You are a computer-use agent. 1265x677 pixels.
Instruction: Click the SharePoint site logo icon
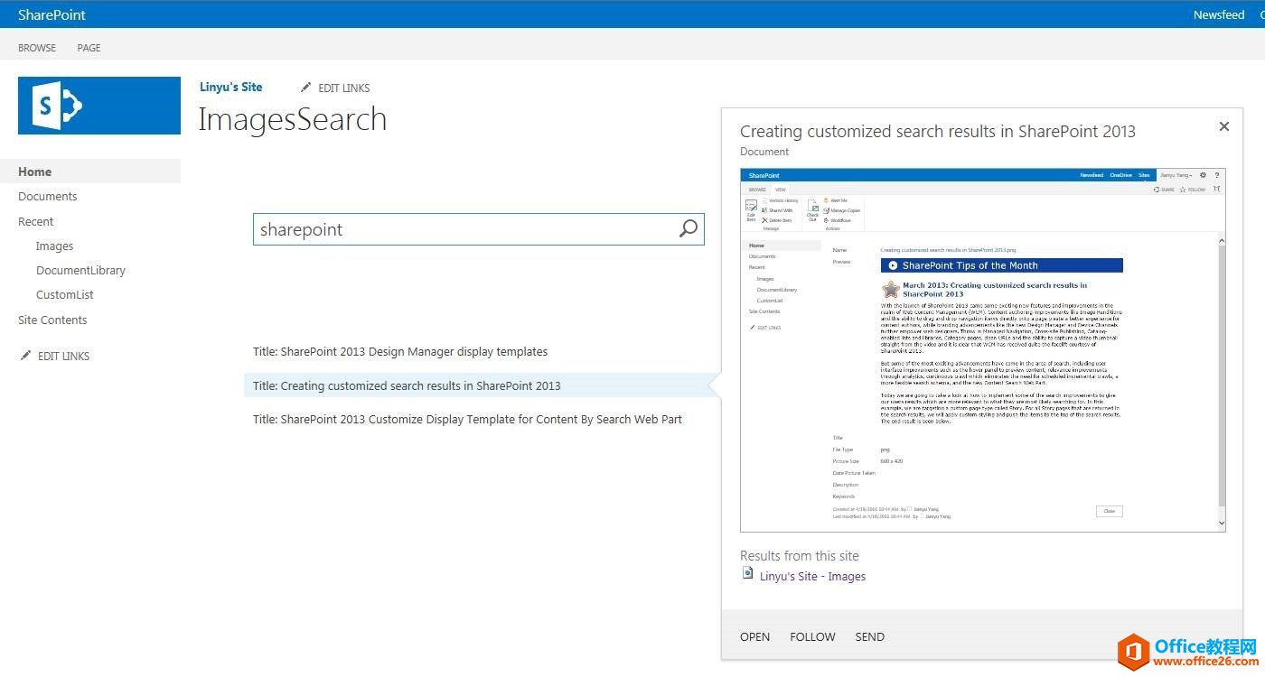99,106
